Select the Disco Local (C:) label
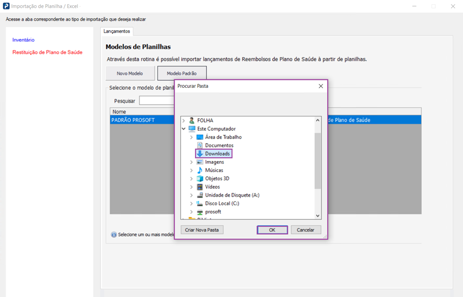Viewport: 463px width, 297px height. (x=222, y=203)
